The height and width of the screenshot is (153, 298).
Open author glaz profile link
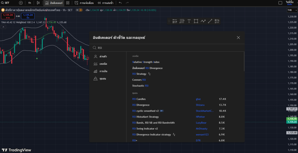coord(198,99)
